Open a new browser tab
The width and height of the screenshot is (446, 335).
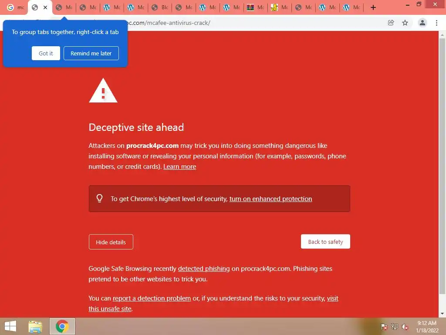click(x=373, y=7)
